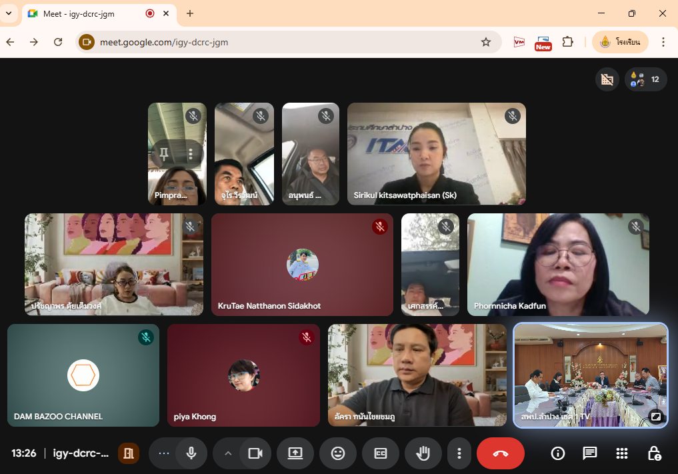Viewport: 678px width, 474px height.
Task: Open the chat with everyone panel
Action: [589, 453]
